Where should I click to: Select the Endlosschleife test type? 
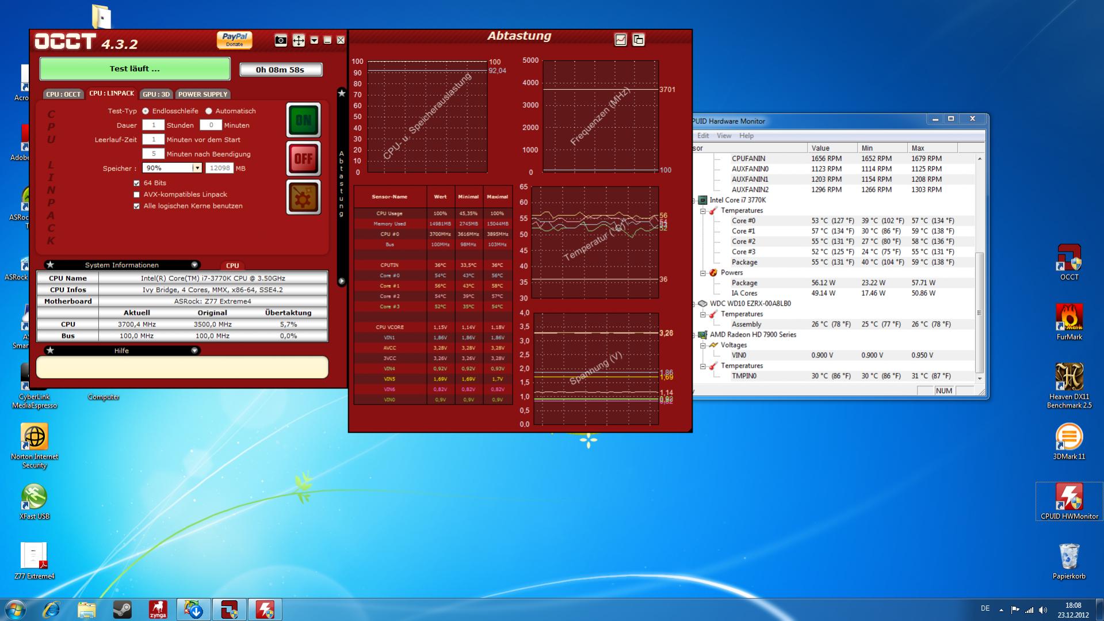(x=146, y=111)
